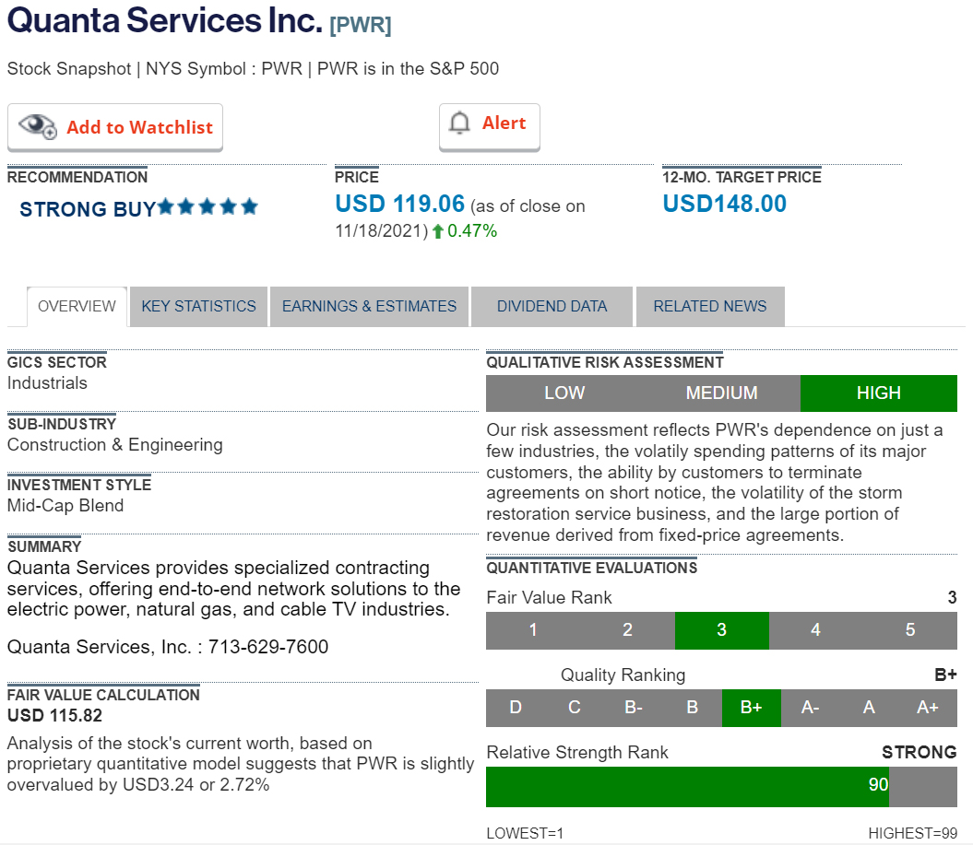Click the Alert button label
The width and height of the screenshot is (973, 845).
point(504,123)
